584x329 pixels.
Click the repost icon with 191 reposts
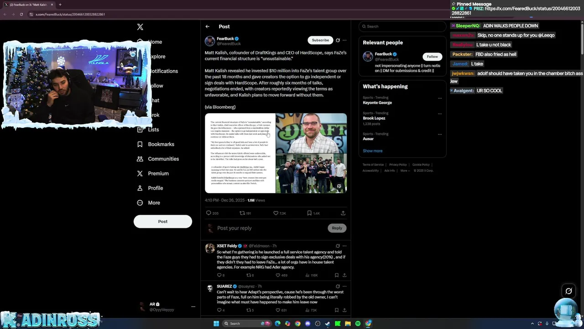(x=242, y=213)
